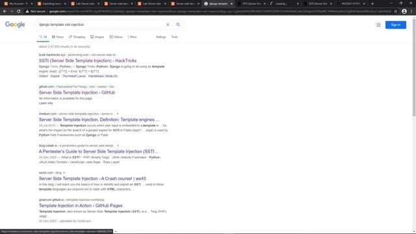This screenshot has height=234, width=416.
Task: Click the Exploit sitelink under HackTricks
Action: [x=55, y=76]
